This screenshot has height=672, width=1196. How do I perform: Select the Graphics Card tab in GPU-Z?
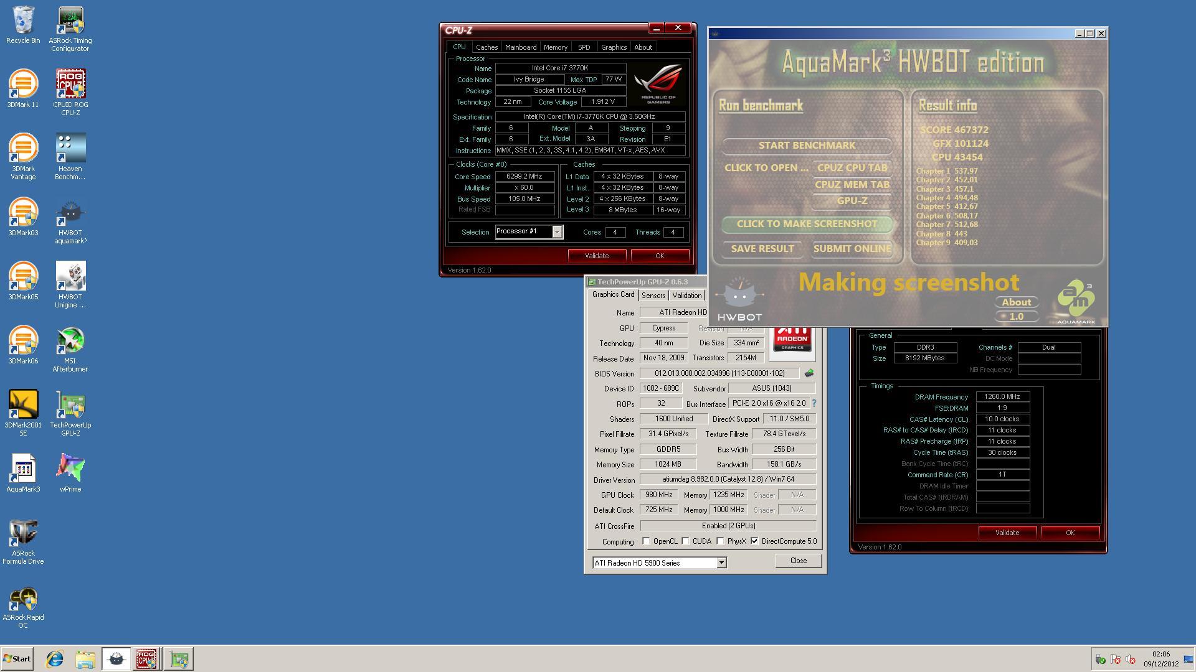pyautogui.click(x=613, y=295)
